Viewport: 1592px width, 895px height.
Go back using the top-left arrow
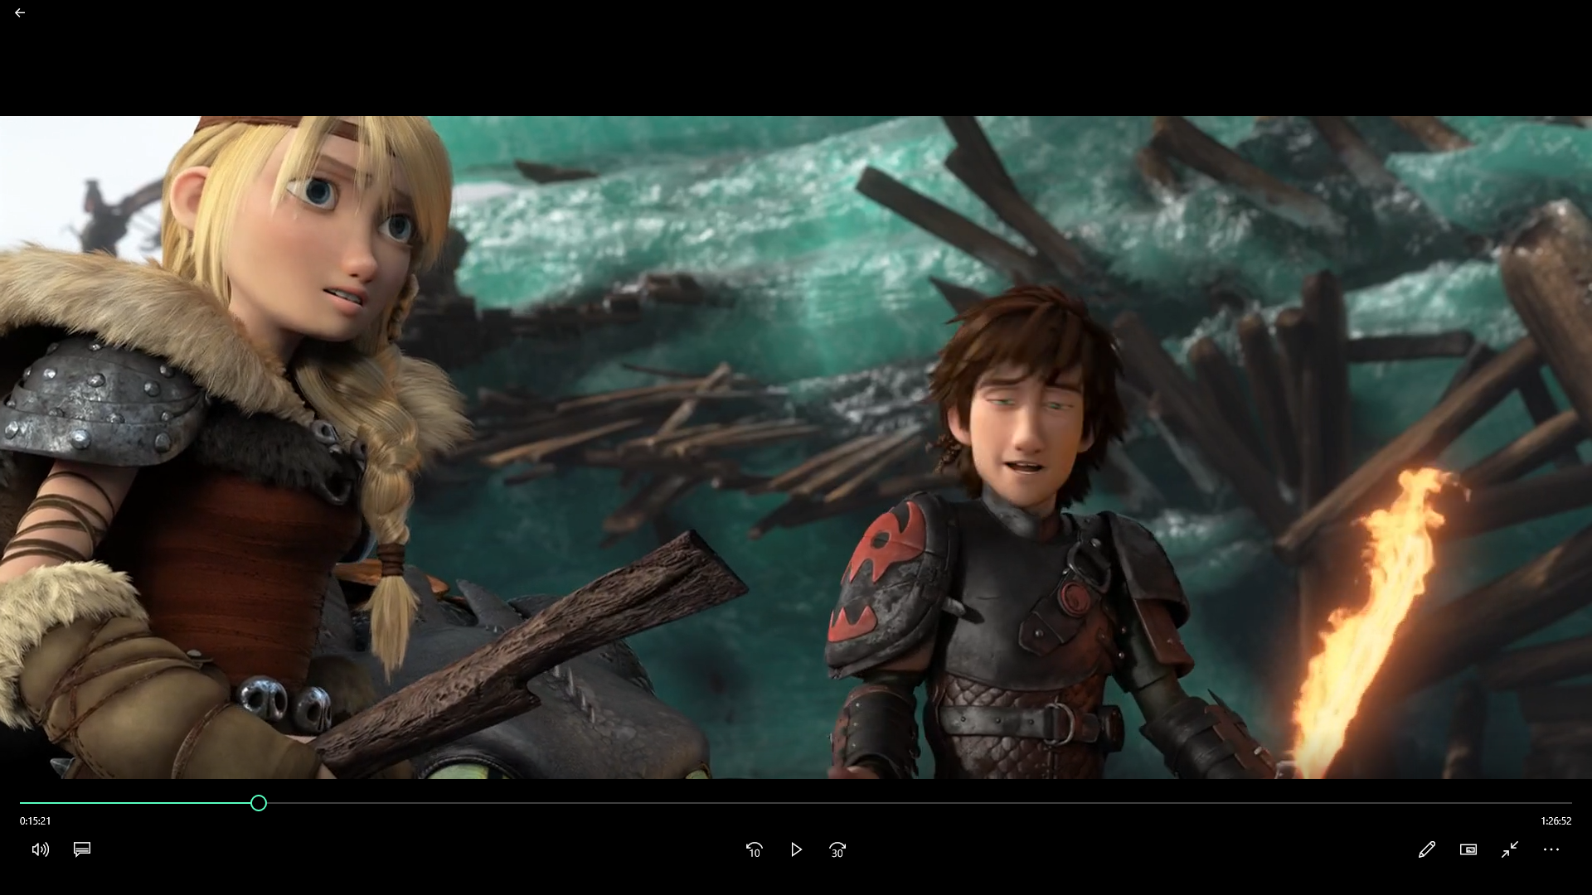[20, 12]
